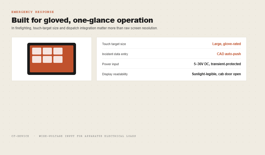
Task: Click the bottom-left tile on tablet screen
Action: 37,59
